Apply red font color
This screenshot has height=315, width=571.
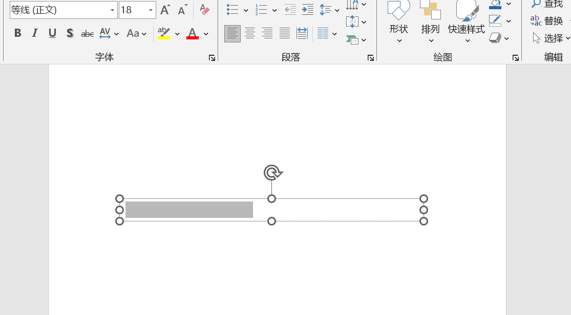click(x=192, y=33)
